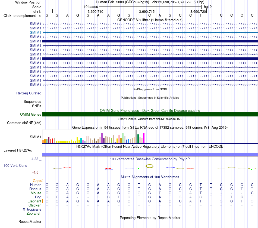Open 'Repeating Elements by RepeatMasker' track title
Screen dimensions: 258x228
point(150,218)
